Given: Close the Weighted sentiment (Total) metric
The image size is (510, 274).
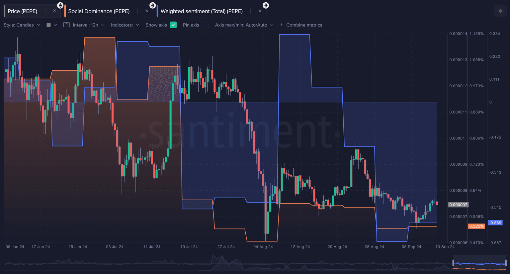Looking at the screenshot, I should [x=260, y=11].
